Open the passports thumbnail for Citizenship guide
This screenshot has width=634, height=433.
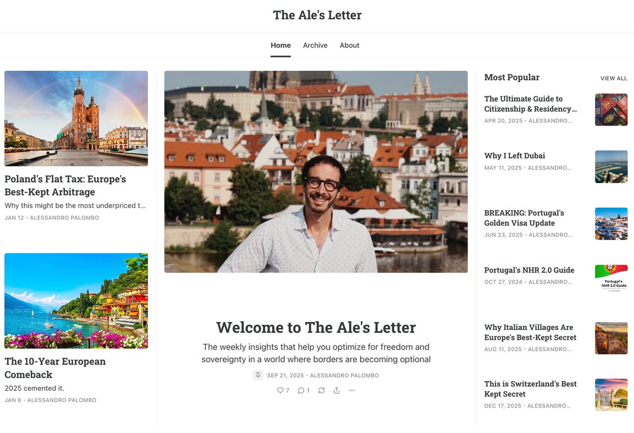click(611, 109)
